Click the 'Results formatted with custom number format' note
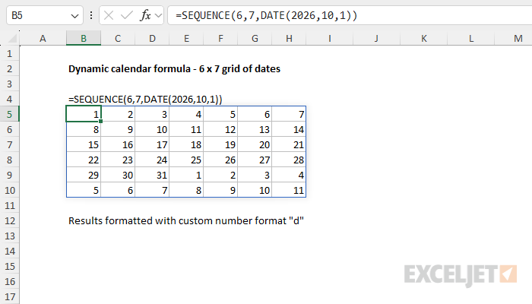The image size is (532, 304). [x=186, y=221]
